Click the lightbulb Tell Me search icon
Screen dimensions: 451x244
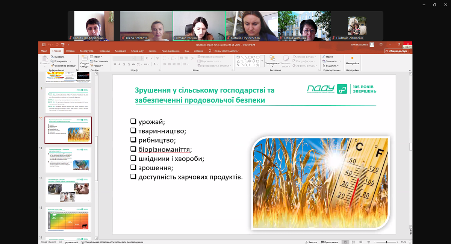tap(210, 51)
